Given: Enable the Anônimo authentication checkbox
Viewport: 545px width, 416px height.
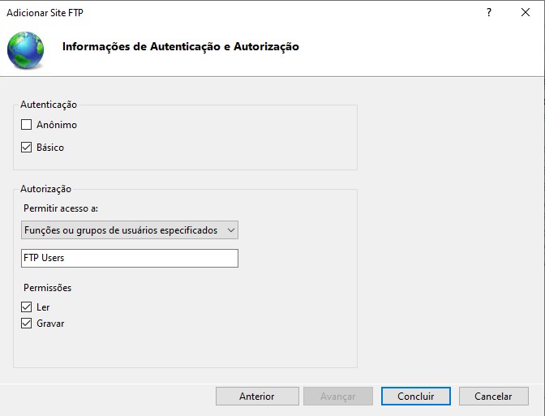Looking at the screenshot, I should [27, 125].
